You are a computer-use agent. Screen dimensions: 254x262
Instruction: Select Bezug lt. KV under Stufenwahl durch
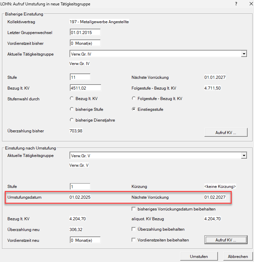click(x=72, y=99)
